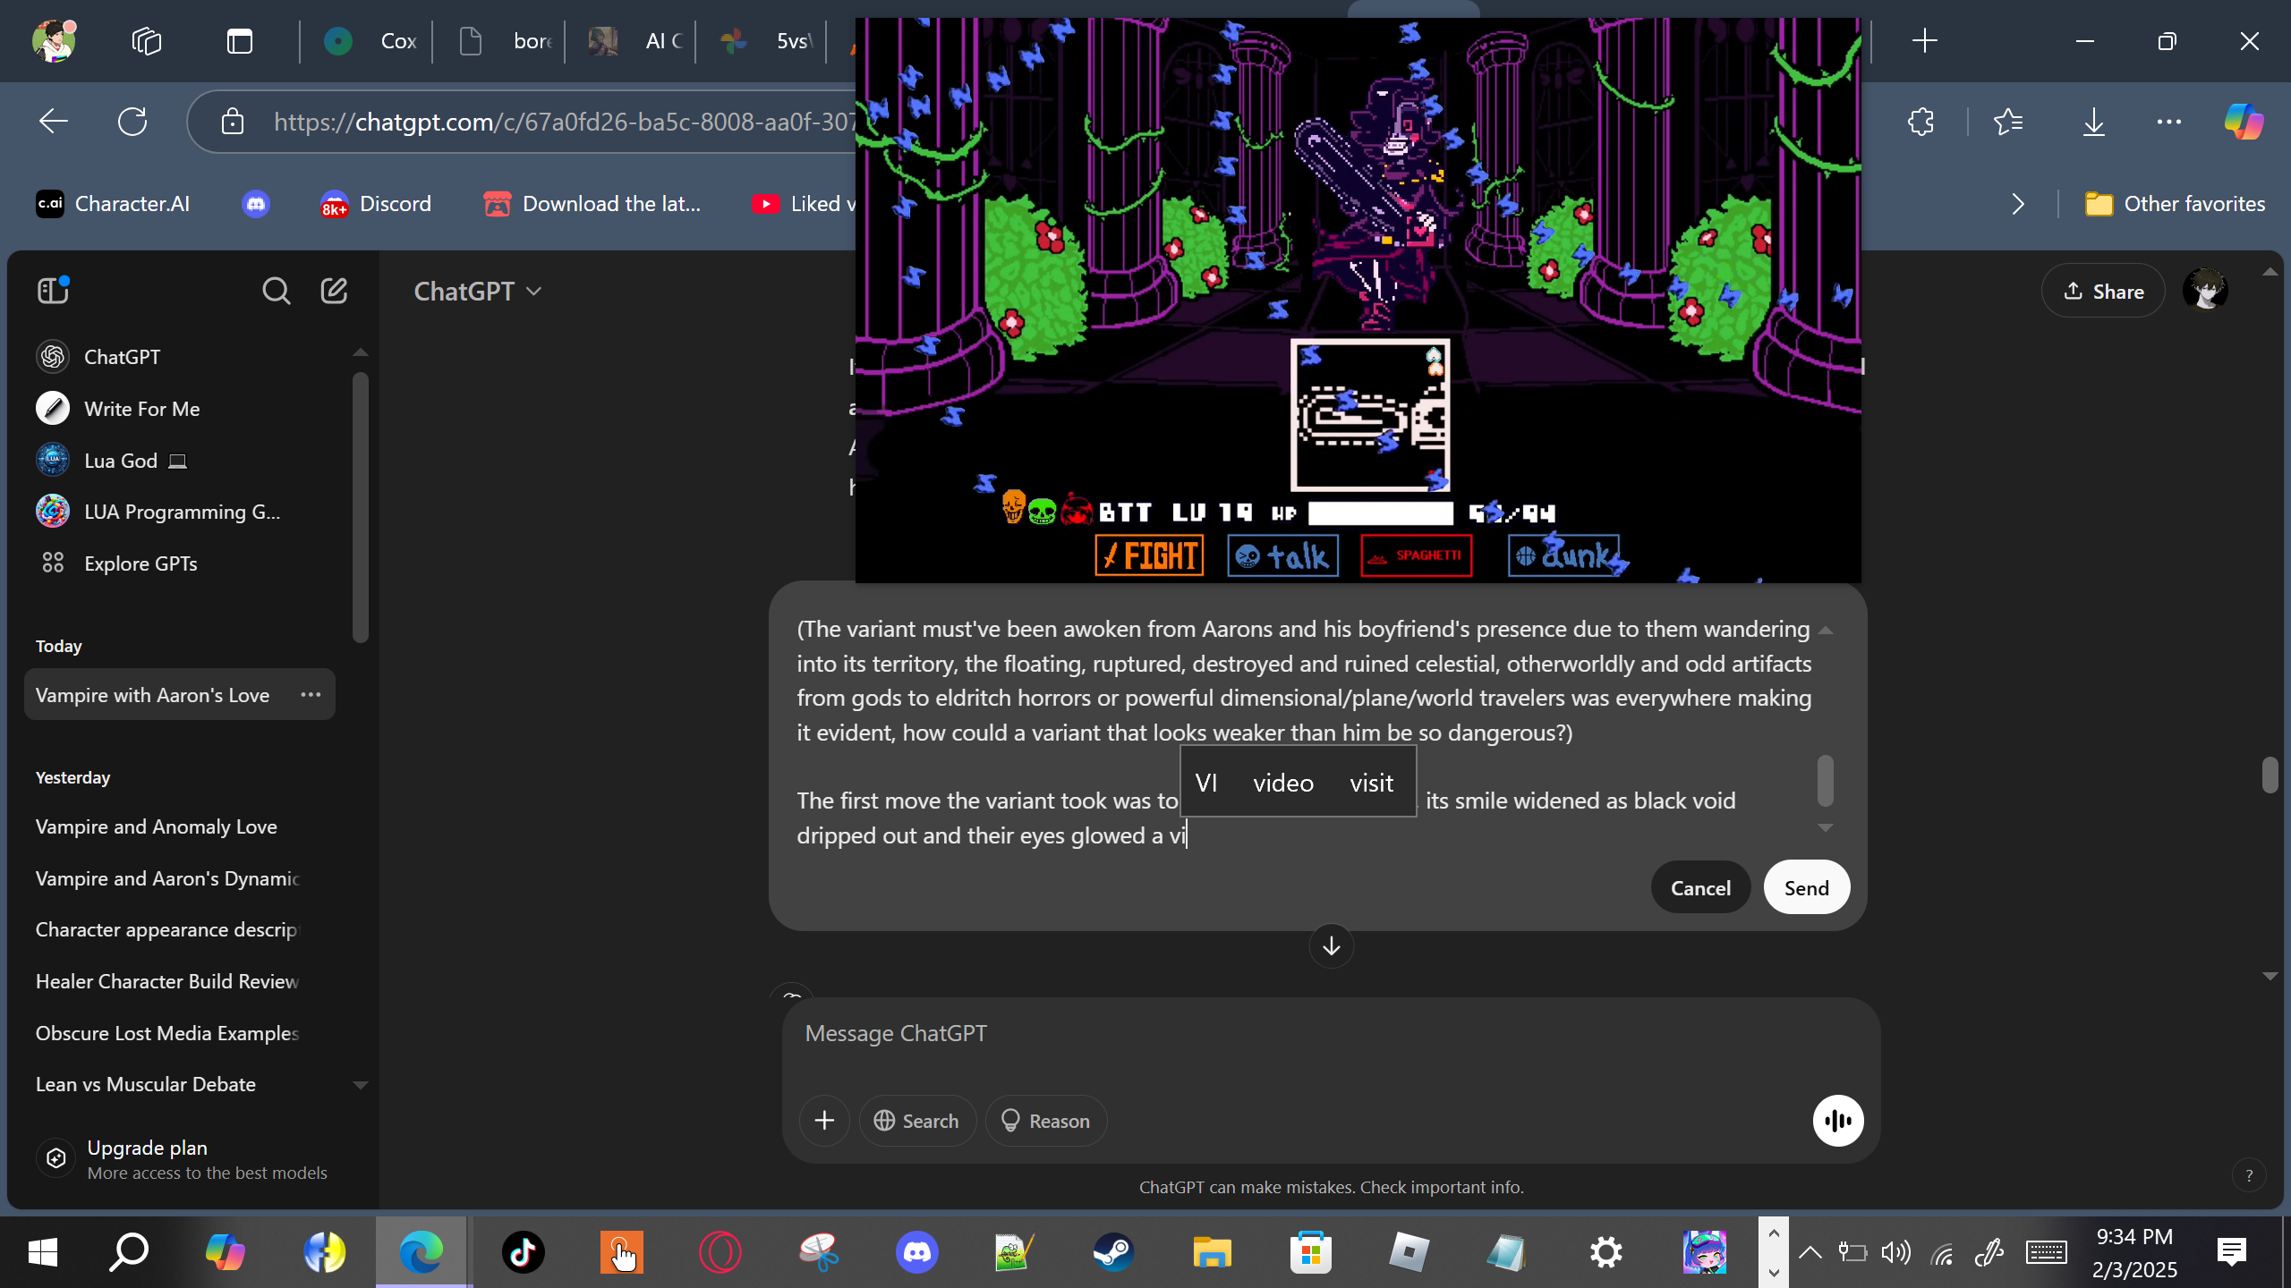
Task: Start a new chat with the compose icon
Action: click(334, 291)
